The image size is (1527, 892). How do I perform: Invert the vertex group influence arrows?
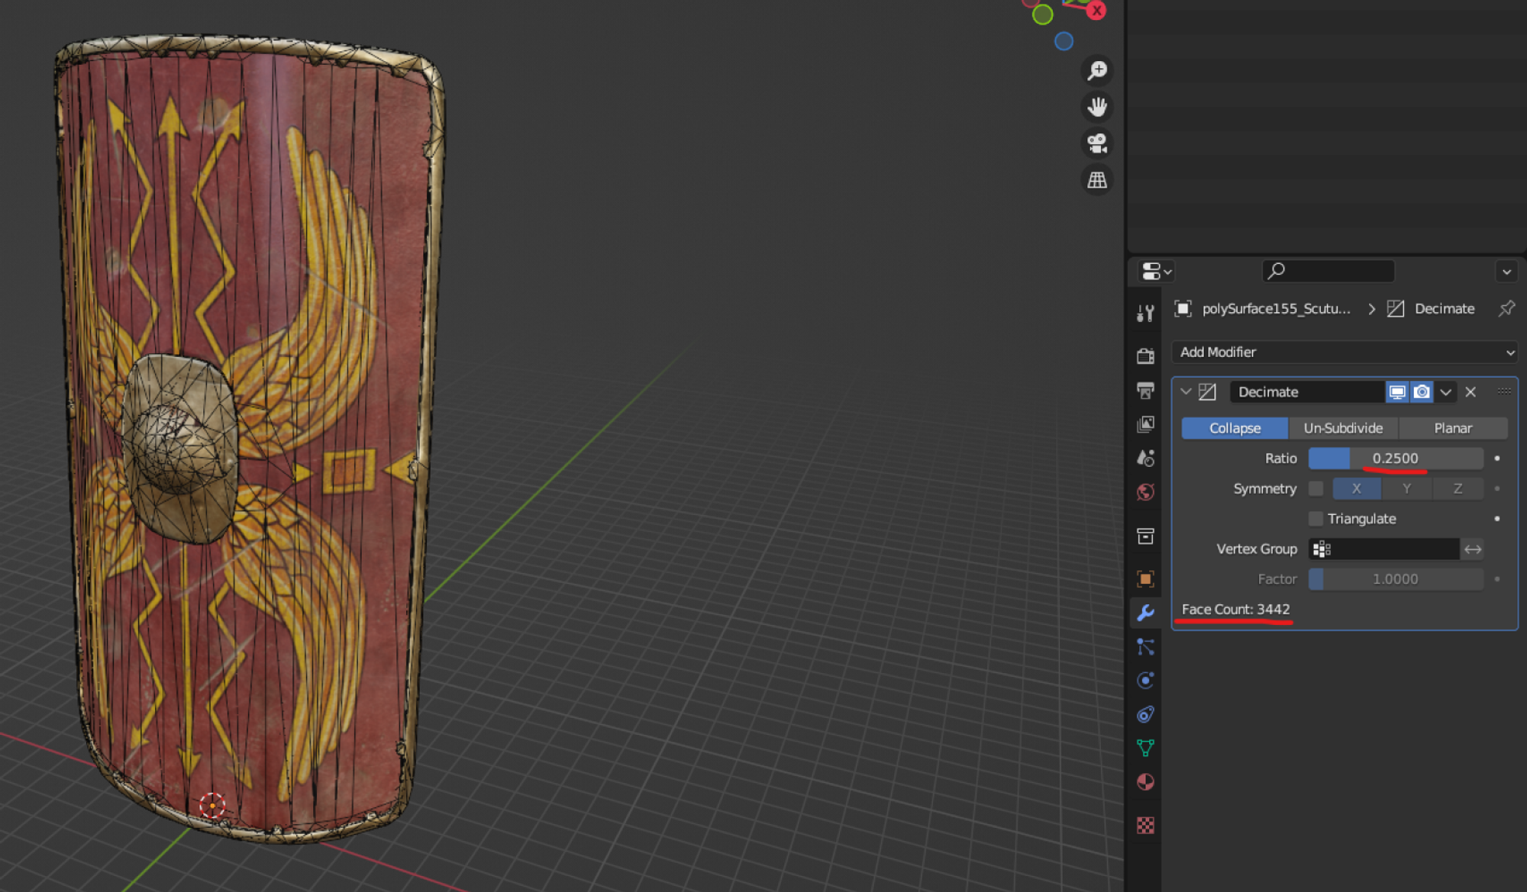(1473, 549)
